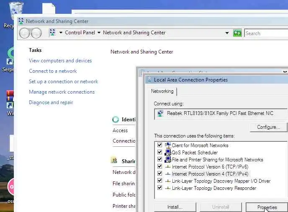Viewport: 288px width, 212px height.
Task: Click the Forward navigation arrow button
Action: (x=36, y=33)
